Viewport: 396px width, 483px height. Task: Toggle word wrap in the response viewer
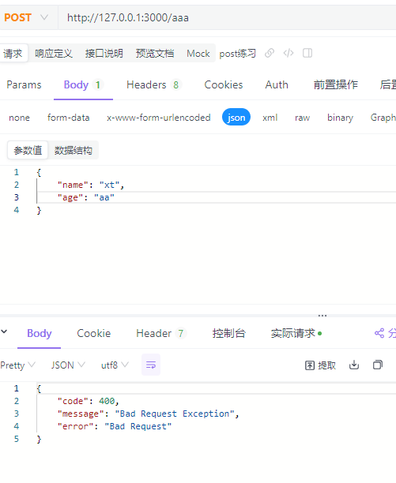[x=151, y=365]
